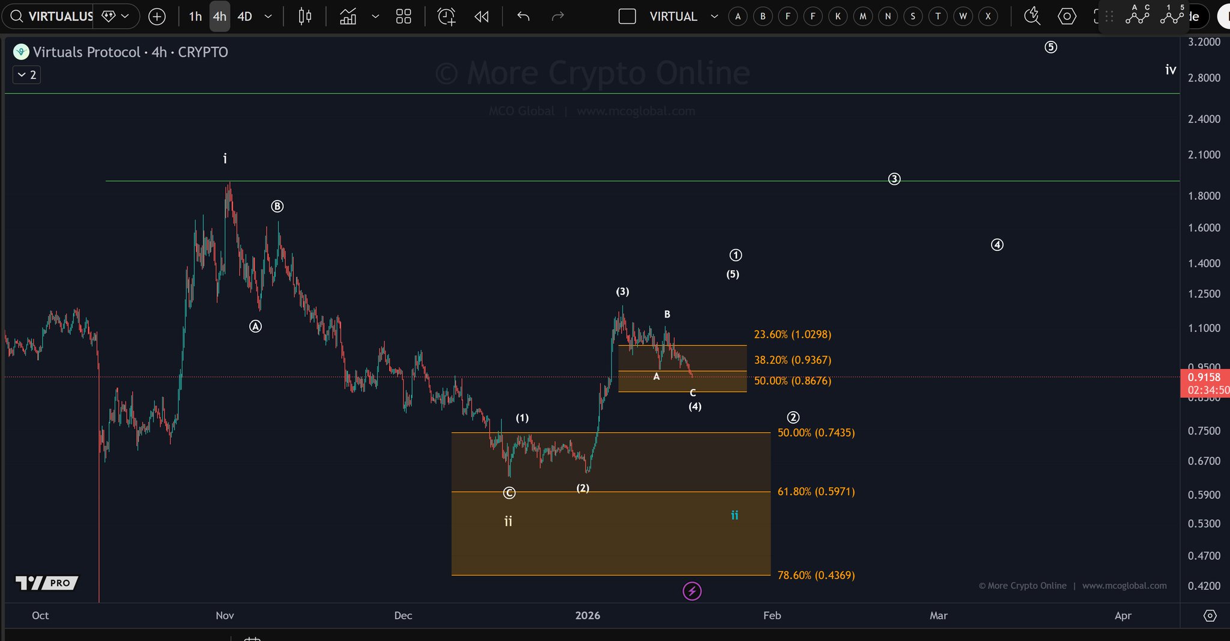Click the plus circle to add a symbol
The image size is (1230, 641).
[157, 17]
